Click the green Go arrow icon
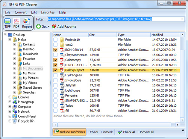188x139 pixels. (38, 26)
